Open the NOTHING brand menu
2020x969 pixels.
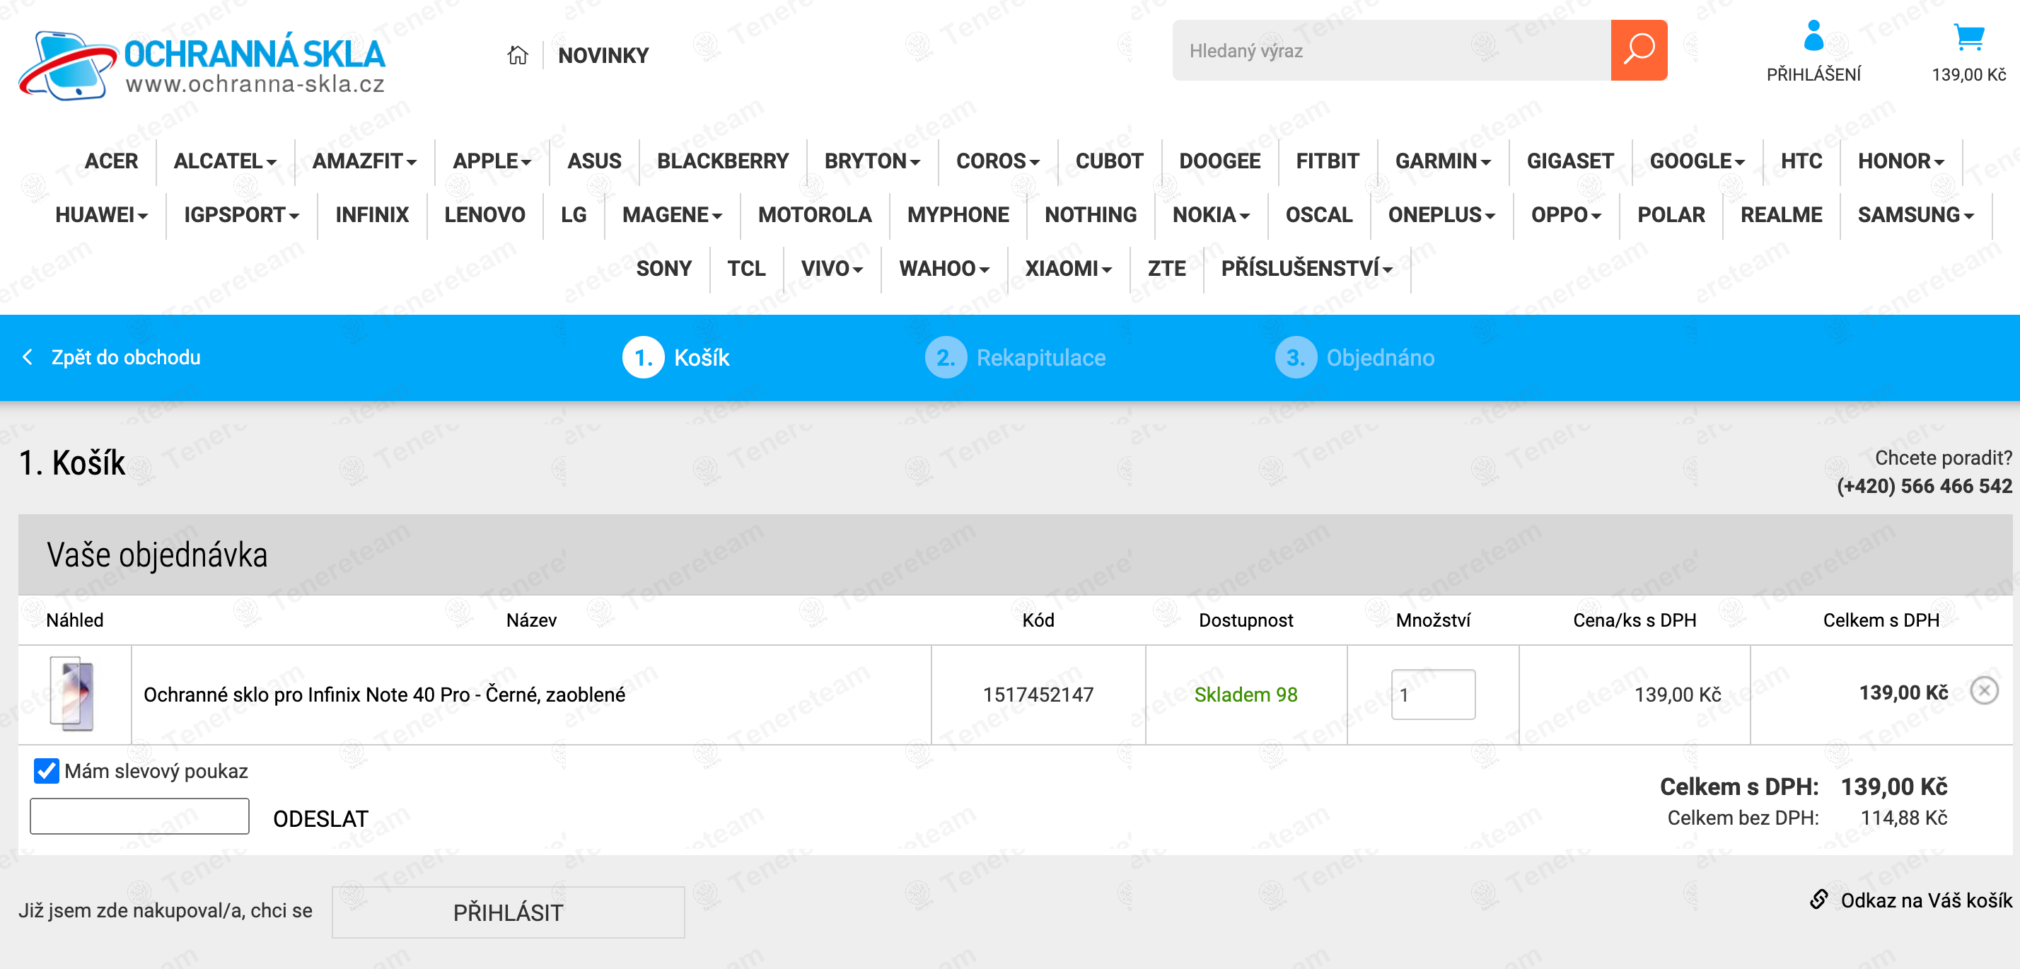coord(1090,215)
